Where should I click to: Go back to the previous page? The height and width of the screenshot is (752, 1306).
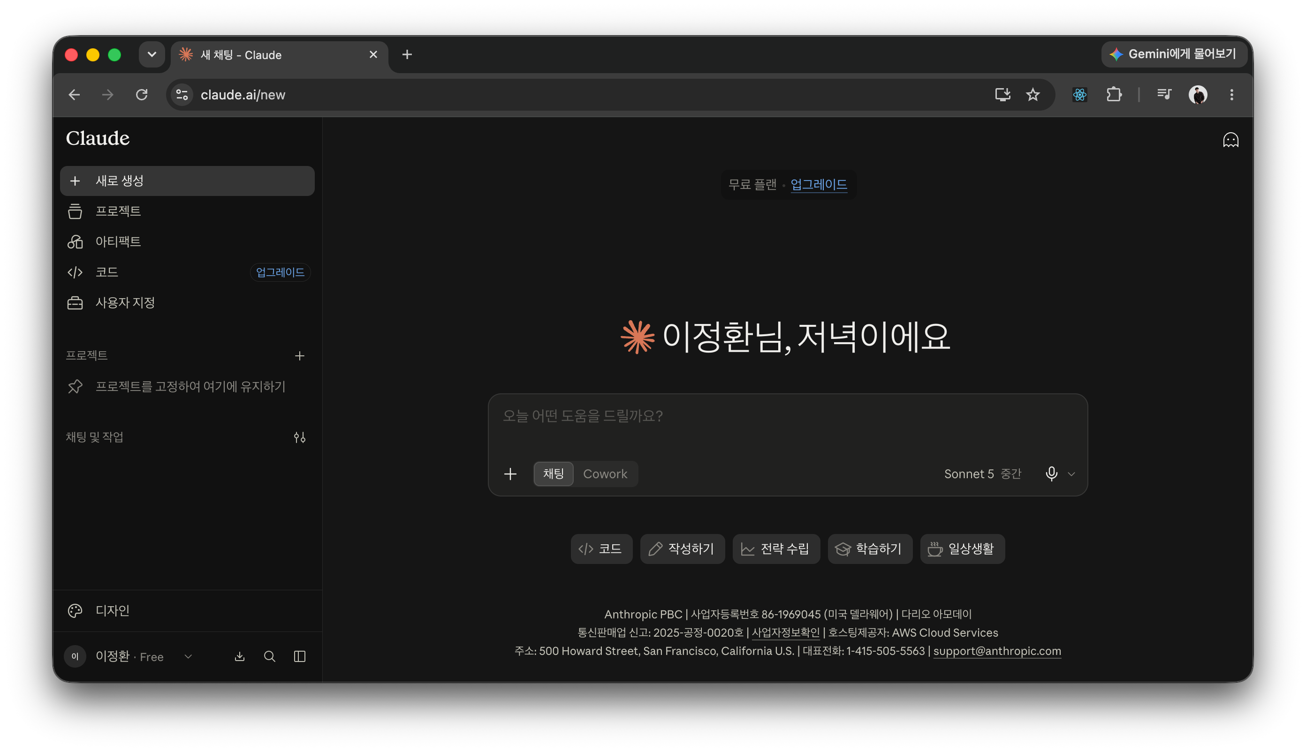[75, 95]
